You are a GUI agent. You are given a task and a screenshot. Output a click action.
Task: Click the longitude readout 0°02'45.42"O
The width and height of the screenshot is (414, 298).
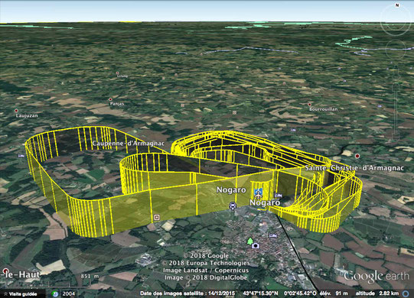click(300, 293)
